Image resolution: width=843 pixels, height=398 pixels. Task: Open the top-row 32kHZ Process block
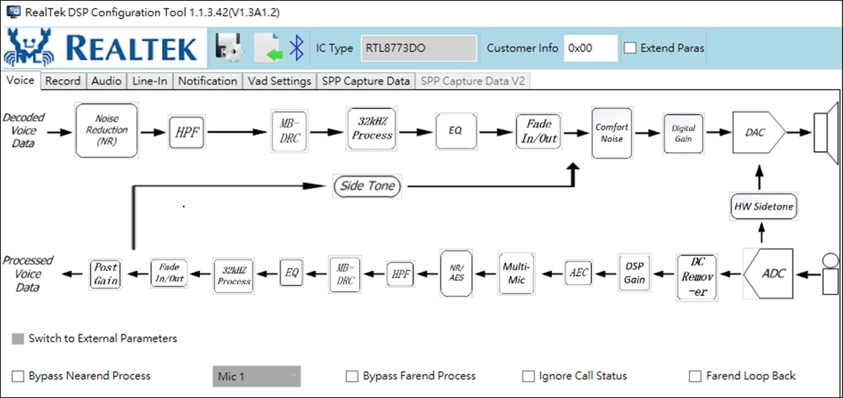tap(372, 129)
